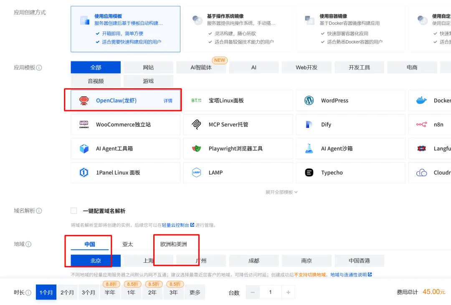Switch to 音视频 template category
This screenshot has height=305, width=451.
[96, 81]
